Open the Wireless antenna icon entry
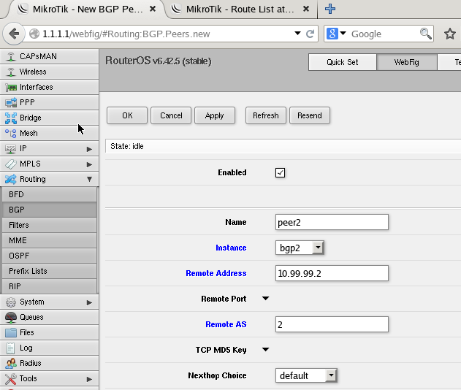The image size is (461, 390). click(x=10, y=72)
